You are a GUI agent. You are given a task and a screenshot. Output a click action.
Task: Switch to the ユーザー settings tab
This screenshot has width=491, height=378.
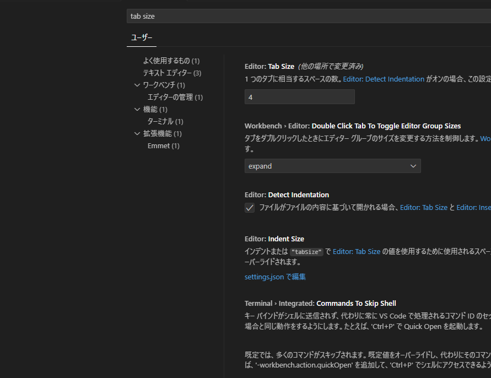pos(142,37)
